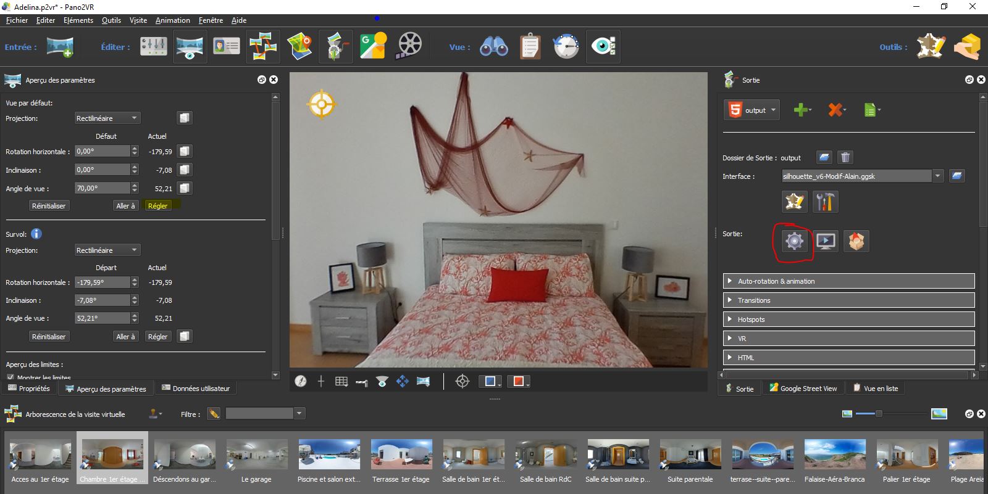The width and height of the screenshot is (988, 494).
Task: Click the edit skin icon under Interface
Action: coord(794,201)
